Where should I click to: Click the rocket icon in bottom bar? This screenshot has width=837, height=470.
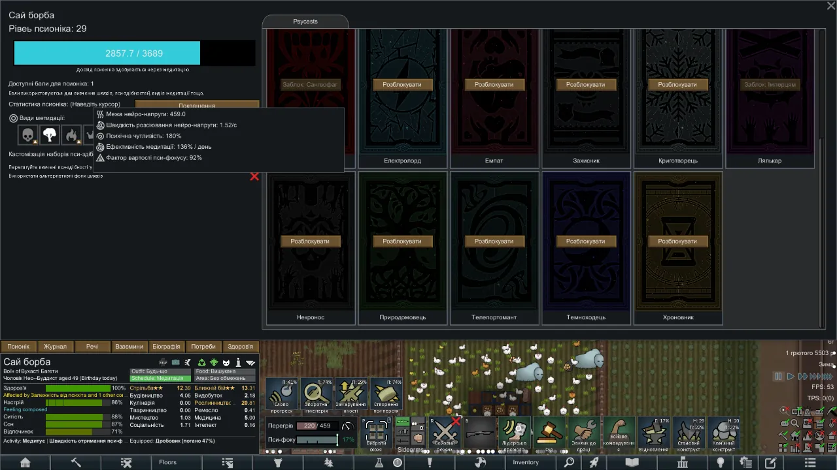coord(594,462)
